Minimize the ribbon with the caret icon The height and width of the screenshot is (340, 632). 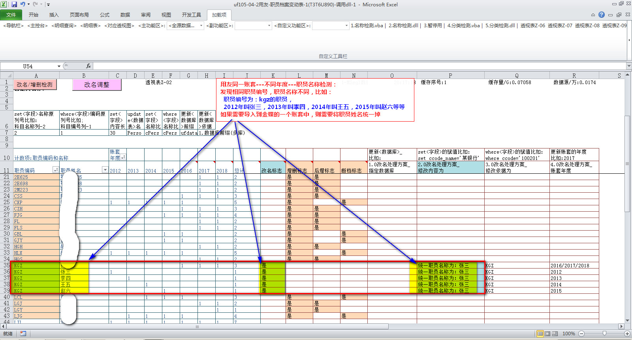click(x=593, y=15)
